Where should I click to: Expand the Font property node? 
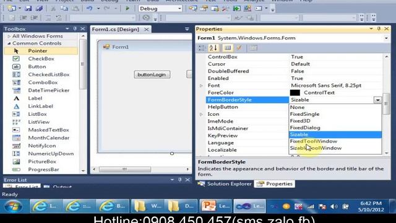201,85
